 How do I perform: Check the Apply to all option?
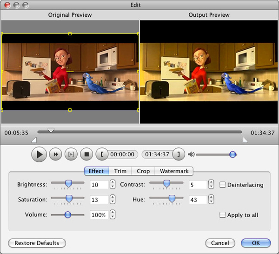[x=222, y=215]
